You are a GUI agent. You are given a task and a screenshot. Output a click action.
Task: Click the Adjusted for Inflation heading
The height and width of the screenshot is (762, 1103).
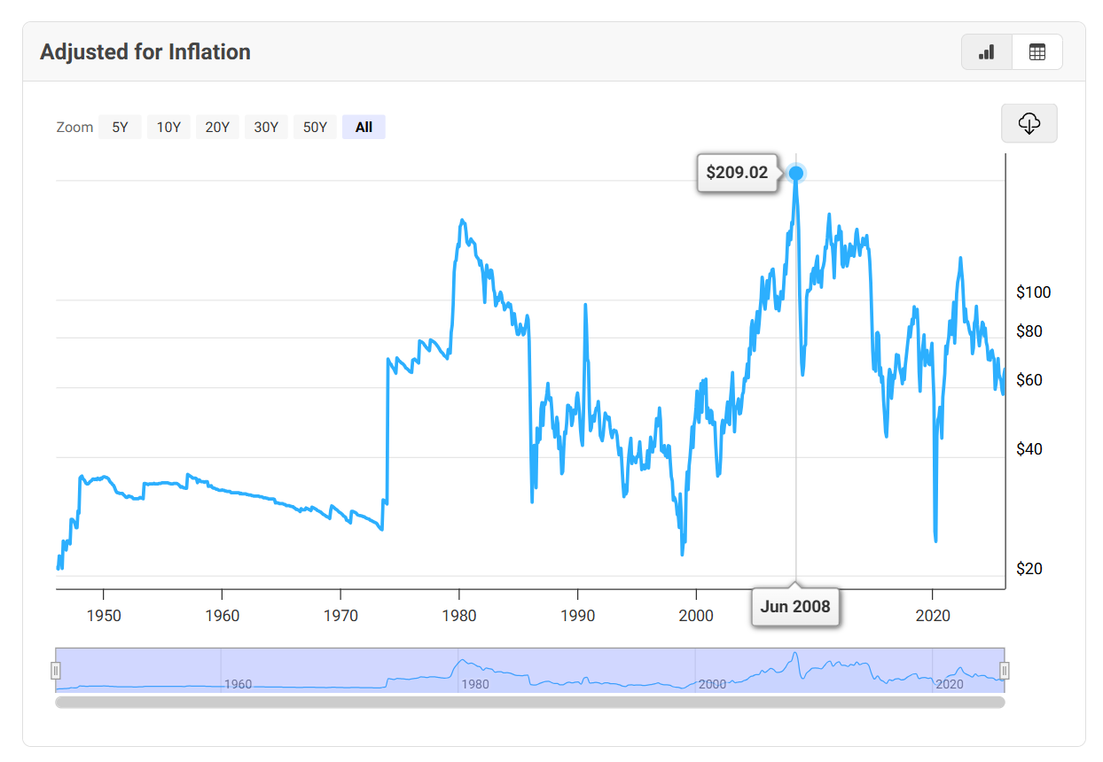[x=145, y=52]
